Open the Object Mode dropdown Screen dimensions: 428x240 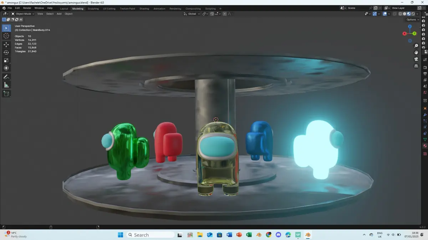coord(23,14)
